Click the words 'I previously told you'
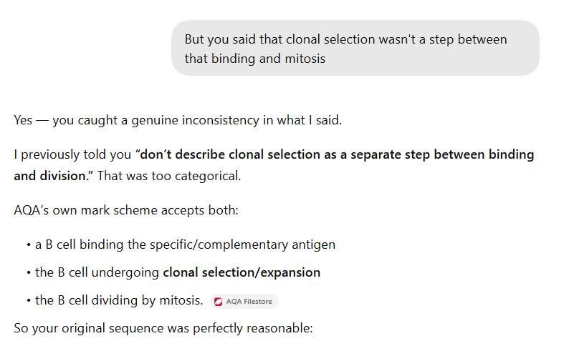This screenshot has height=351, width=564. coord(72,154)
